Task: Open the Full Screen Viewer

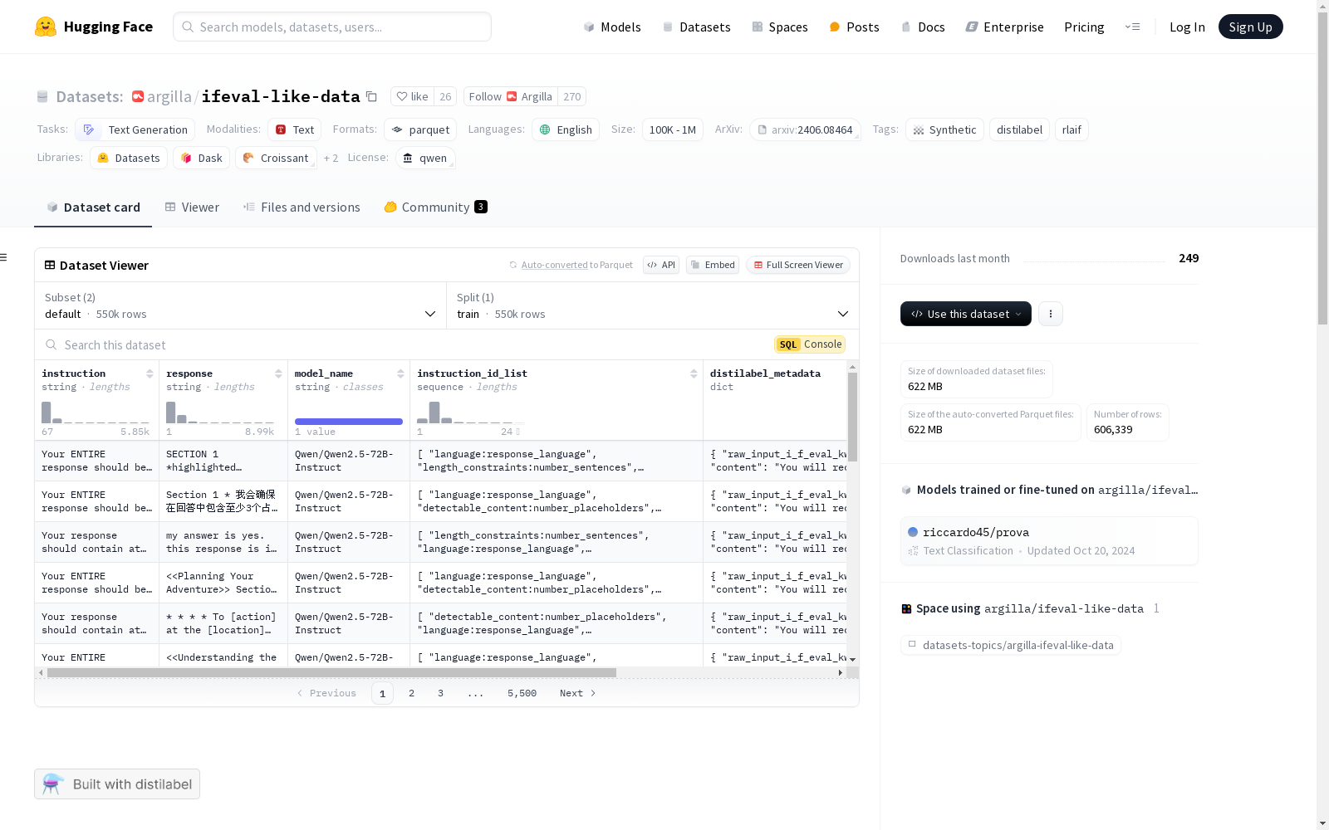Action: point(798,265)
